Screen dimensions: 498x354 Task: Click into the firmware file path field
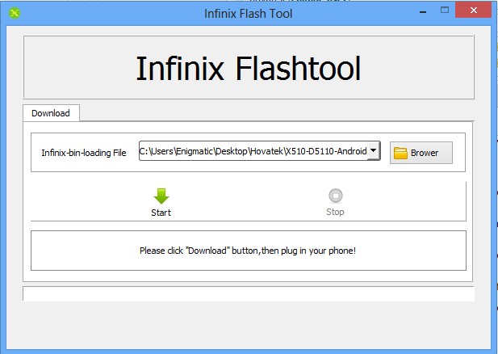(x=253, y=151)
